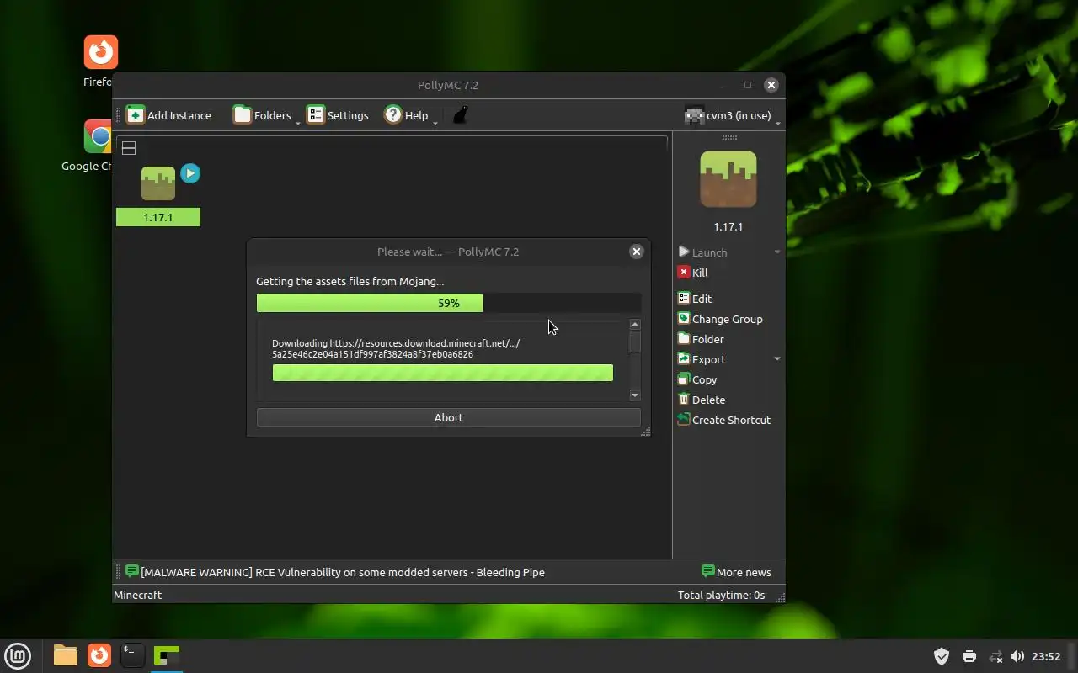Click the running play badge on instance

(190, 173)
